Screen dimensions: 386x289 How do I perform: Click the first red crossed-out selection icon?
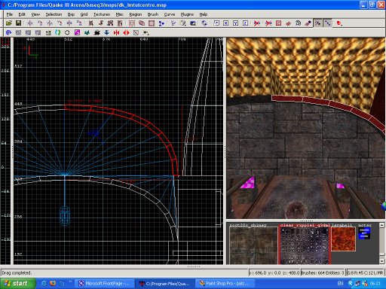pyautogui.click(x=257, y=23)
